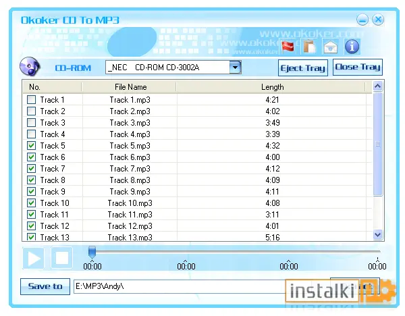This screenshot has height=316, width=405.
Task: Select the Track 8.mp3 file name
Action: [x=130, y=180]
